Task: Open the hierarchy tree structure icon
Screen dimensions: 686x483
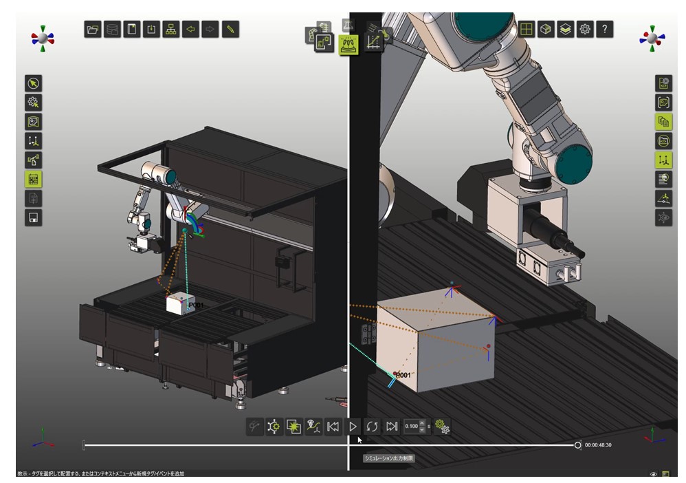Action: tap(171, 30)
